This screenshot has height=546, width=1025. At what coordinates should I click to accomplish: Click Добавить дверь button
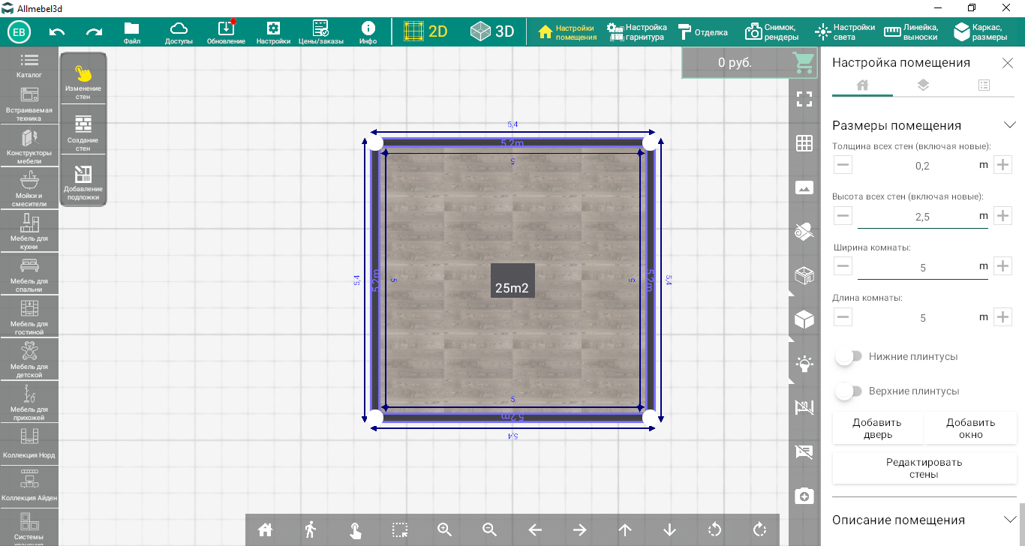877,428
